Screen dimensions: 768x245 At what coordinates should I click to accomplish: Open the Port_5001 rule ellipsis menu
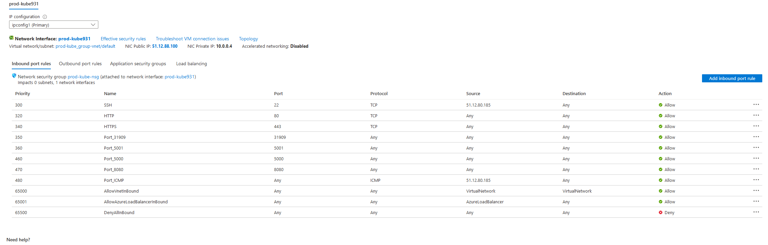pyautogui.click(x=756, y=148)
